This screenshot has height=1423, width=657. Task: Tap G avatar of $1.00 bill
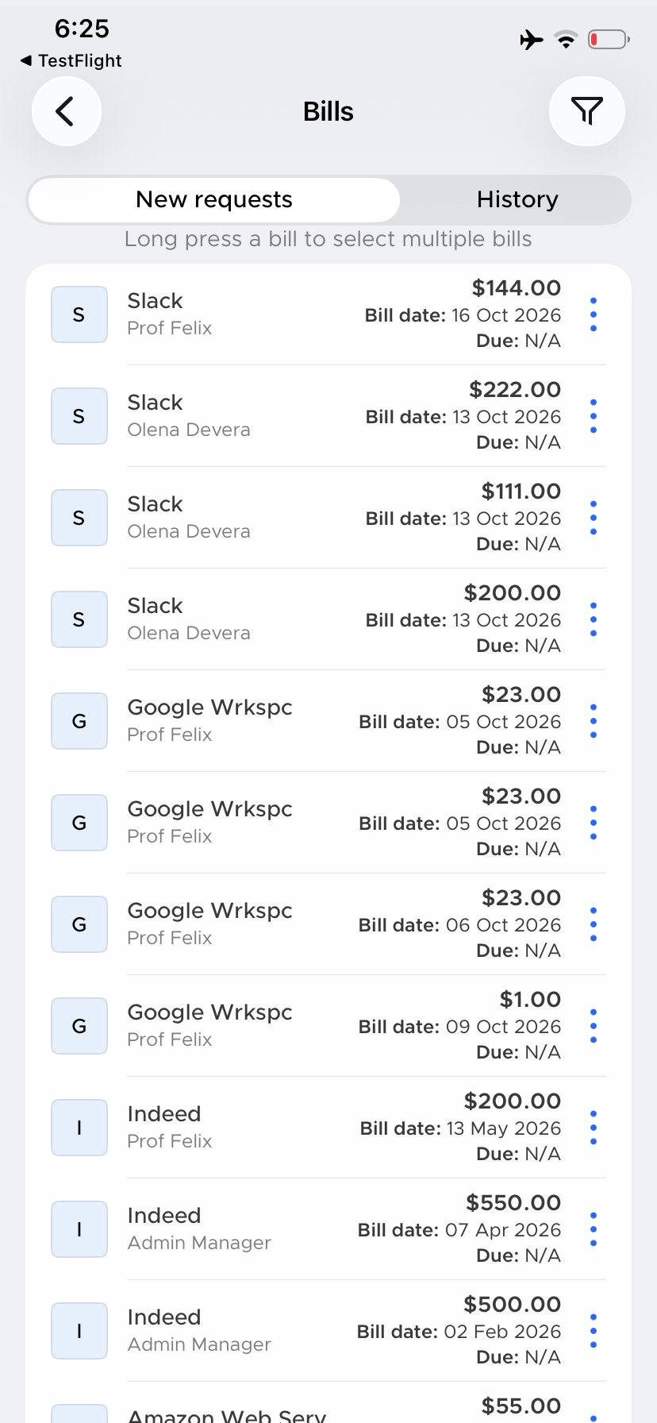tap(79, 1026)
